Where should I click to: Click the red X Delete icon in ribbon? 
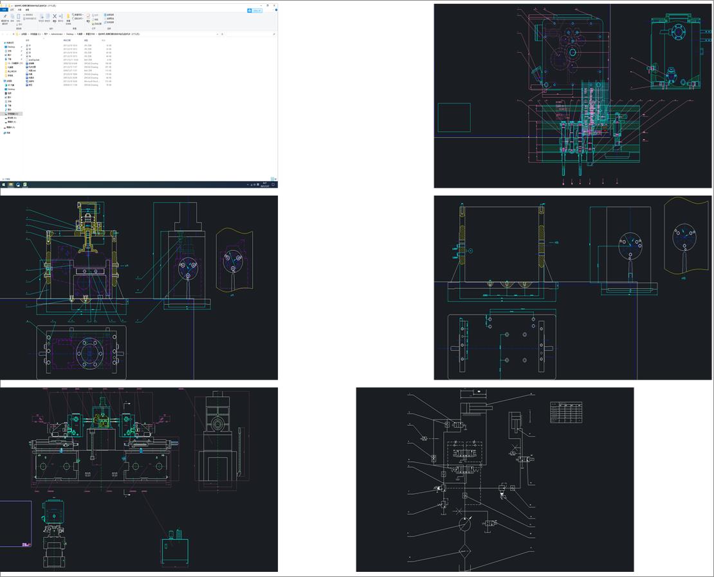(55, 17)
